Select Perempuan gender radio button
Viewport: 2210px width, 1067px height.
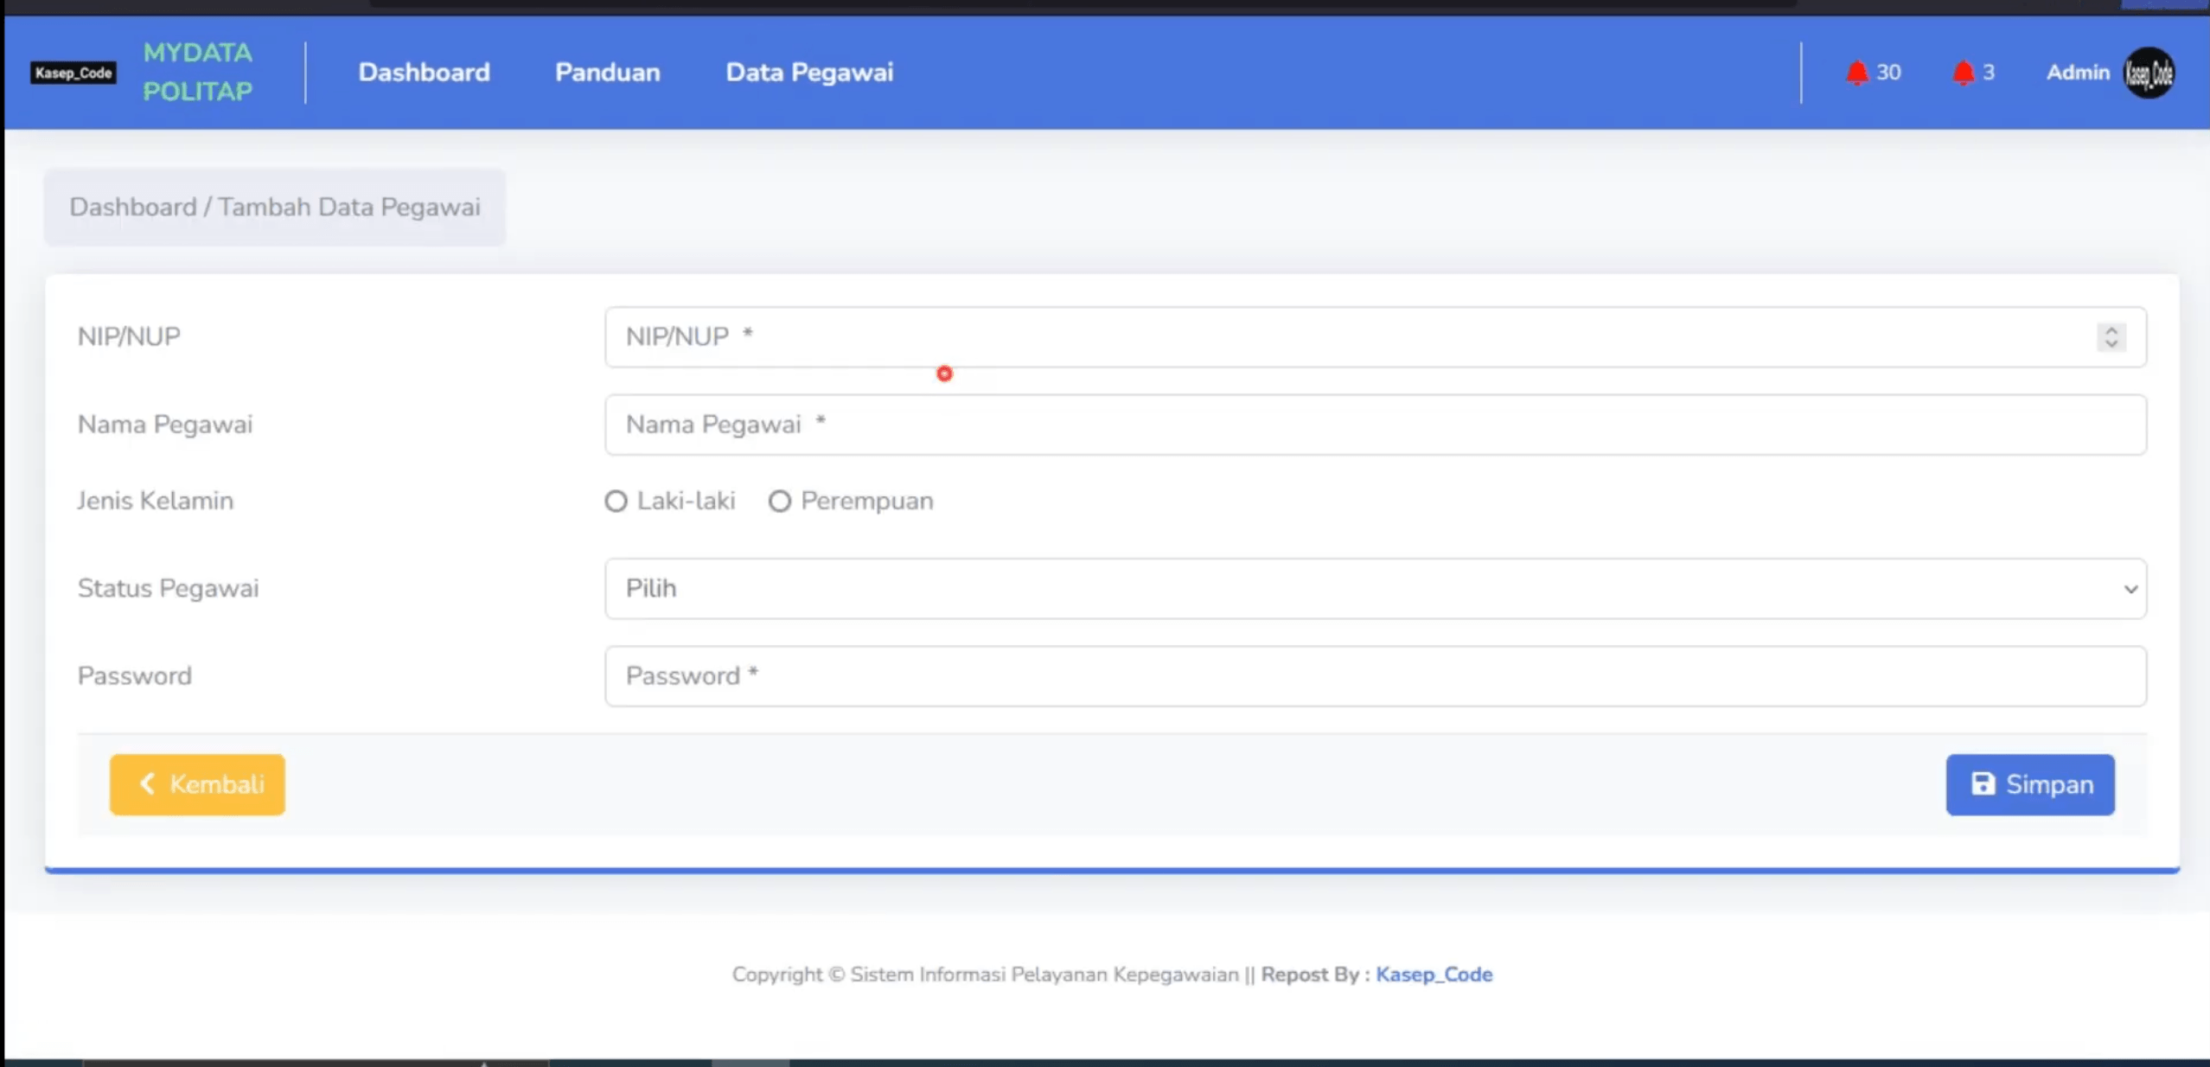click(x=779, y=502)
